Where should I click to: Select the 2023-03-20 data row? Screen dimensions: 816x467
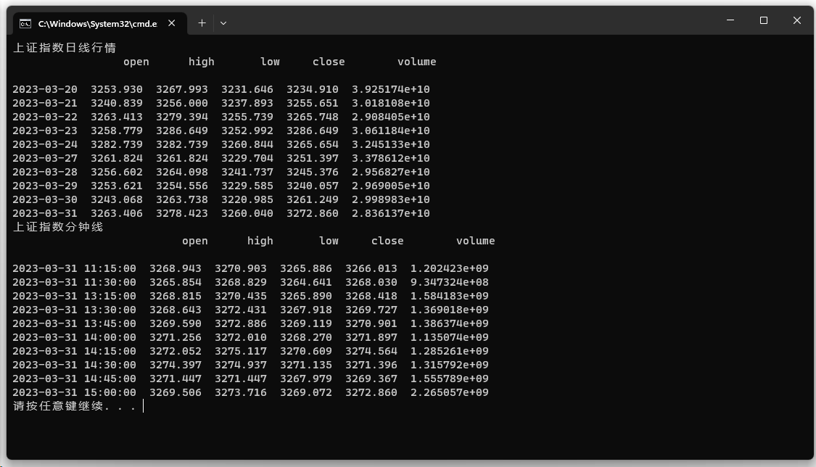pyautogui.click(x=218, y=88)
